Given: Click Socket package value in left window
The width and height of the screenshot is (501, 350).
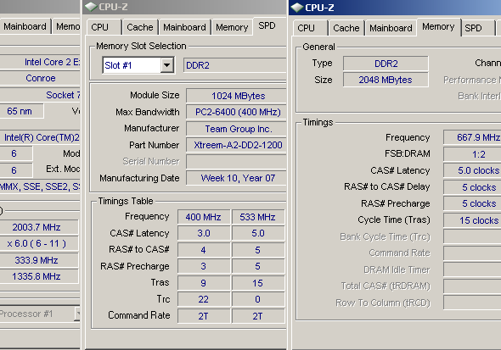Looking at the screenshot, I should click(40, 95).
